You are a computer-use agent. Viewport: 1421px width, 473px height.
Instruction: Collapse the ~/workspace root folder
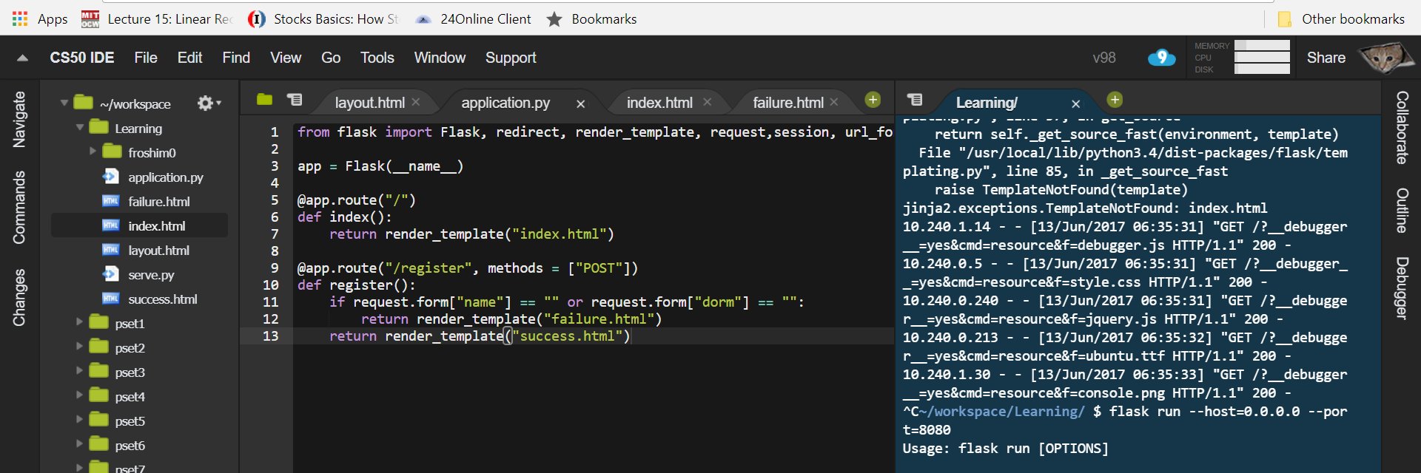click(x=64, y=103)
